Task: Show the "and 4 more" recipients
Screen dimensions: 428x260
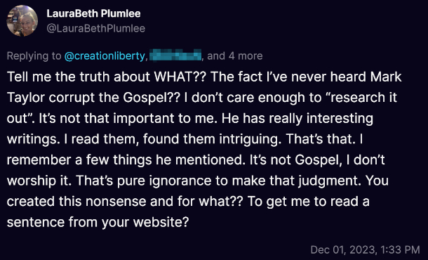Action: (x=235, y=56)
